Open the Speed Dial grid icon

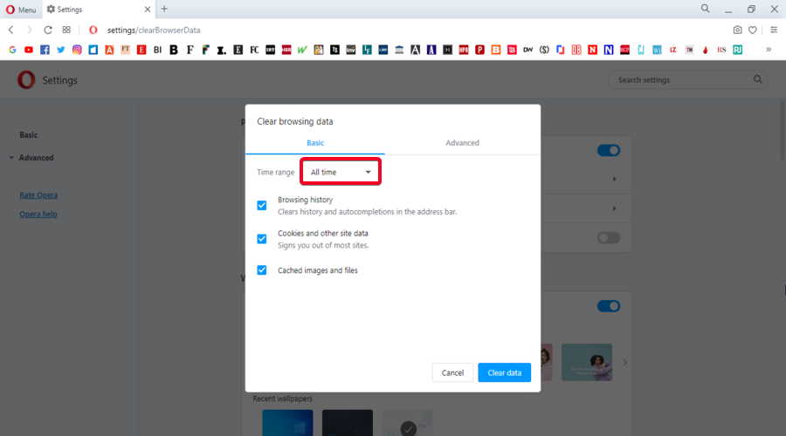[66, 30]
